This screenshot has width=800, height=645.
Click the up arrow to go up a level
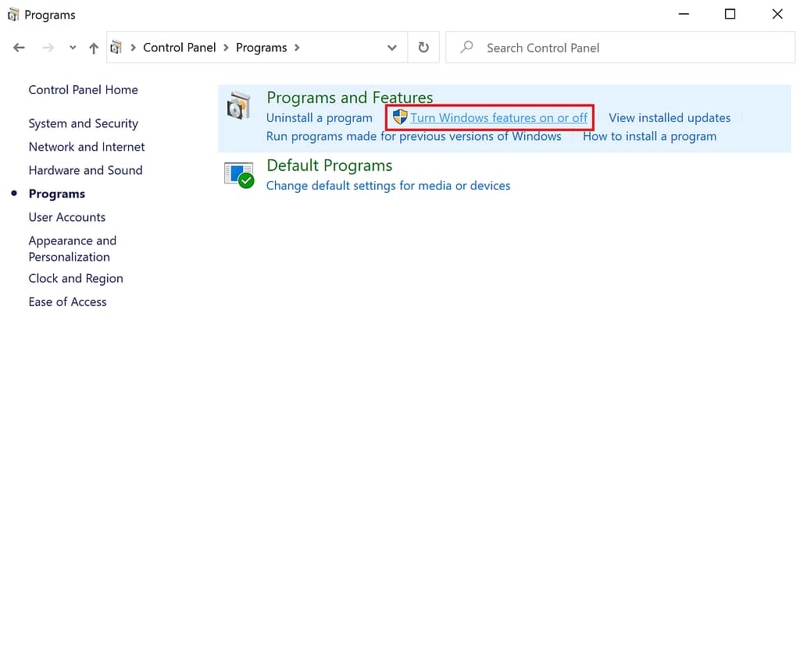93,48
